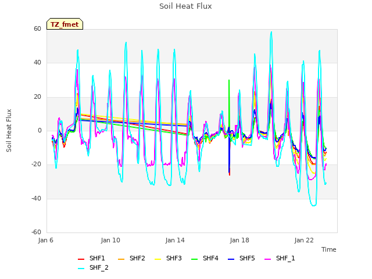Click the -60 y-axis tick label
Viewport: 372px width, 279px height.
tap(37, 232)
